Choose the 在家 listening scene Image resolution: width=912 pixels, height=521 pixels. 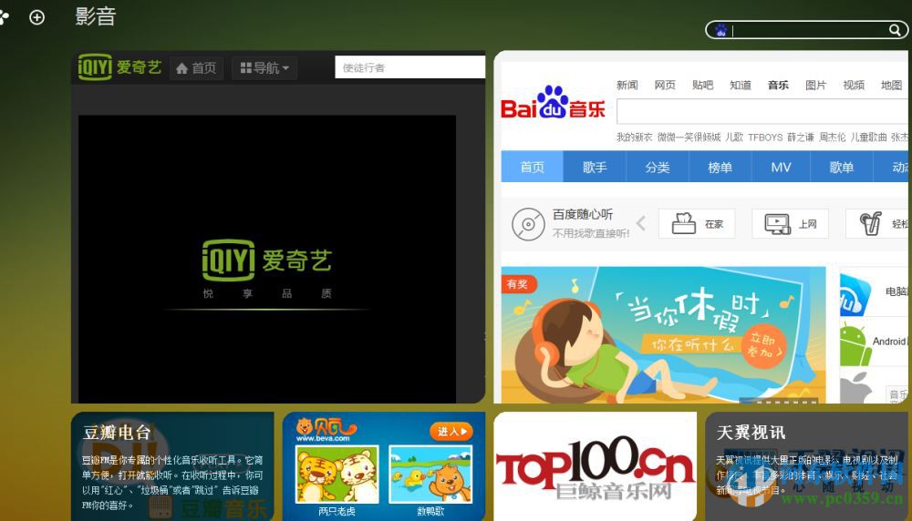point(697,224)
